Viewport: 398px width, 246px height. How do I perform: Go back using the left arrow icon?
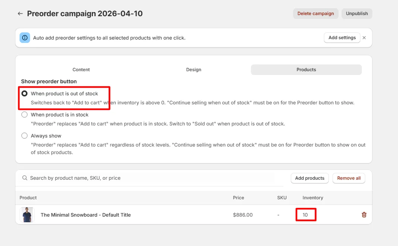point(20,14)
